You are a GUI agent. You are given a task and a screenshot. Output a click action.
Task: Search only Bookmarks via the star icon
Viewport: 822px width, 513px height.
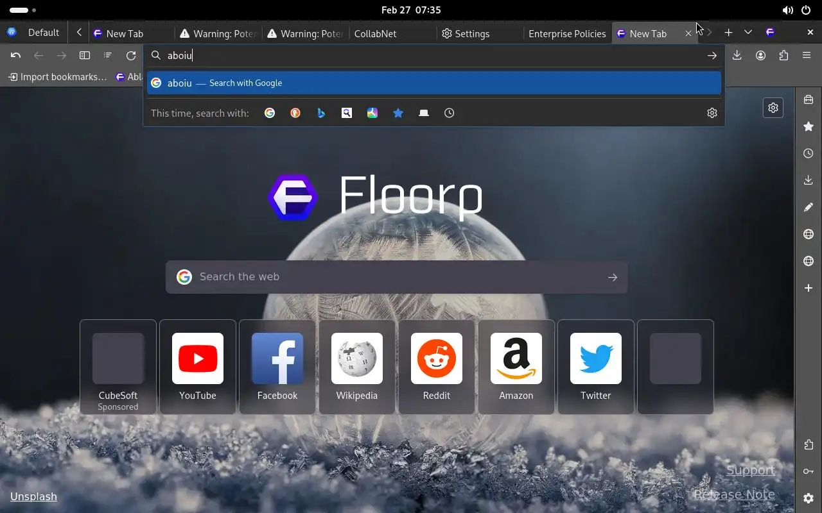[x=398, y=113]
